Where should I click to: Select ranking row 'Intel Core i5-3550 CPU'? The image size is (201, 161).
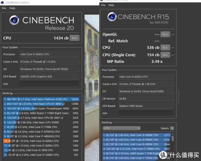pos(41,150)
